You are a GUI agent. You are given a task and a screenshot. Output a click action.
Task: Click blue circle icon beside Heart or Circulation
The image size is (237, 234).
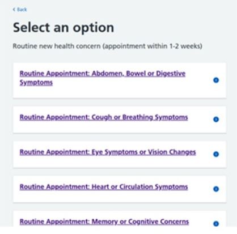point(216,189)
